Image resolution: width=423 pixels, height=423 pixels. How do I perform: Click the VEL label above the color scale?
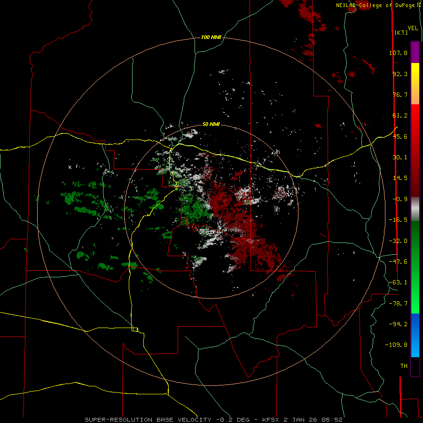413,28
